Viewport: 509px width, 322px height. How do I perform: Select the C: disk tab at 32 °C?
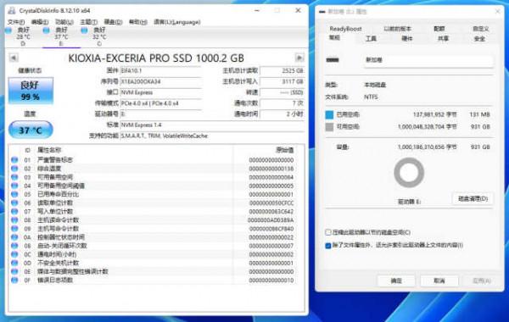click(99, 36)
